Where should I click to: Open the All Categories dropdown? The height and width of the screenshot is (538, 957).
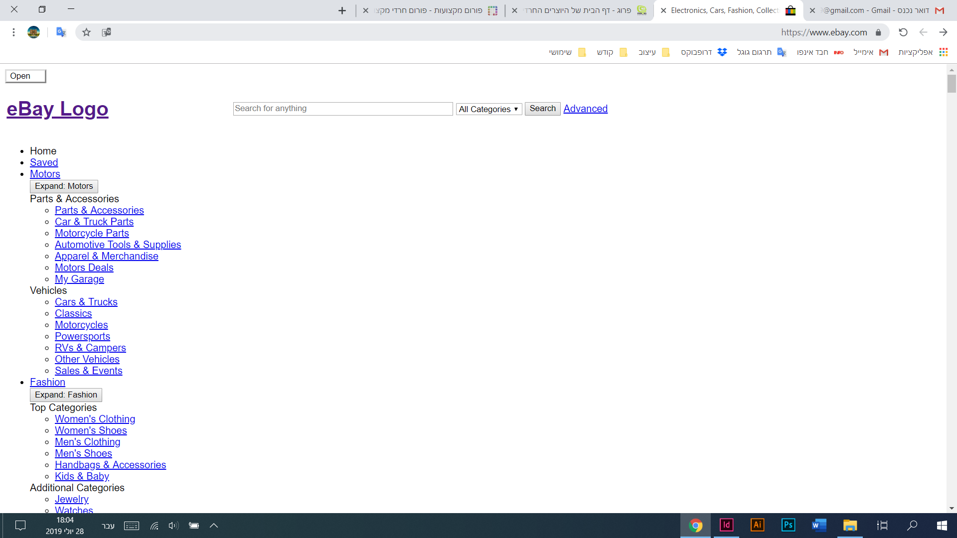pyautogui.click(x=488, y=109)
